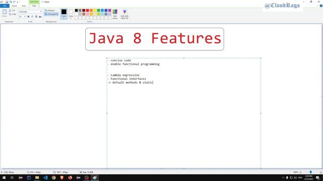Image resolution: width=323 pixels, height=181 pixels.
Task: Select Transparent background option
Action: pos(51,14)
